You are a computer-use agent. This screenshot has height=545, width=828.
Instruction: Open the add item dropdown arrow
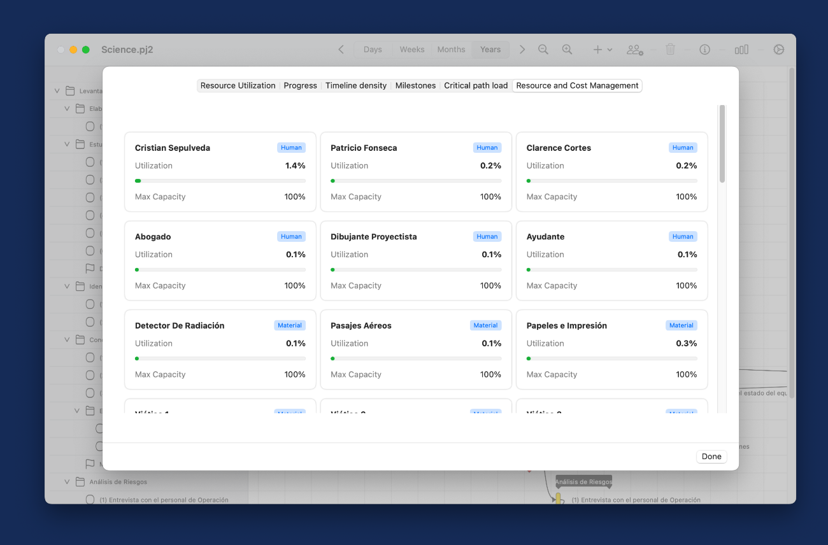click(610, 50)
